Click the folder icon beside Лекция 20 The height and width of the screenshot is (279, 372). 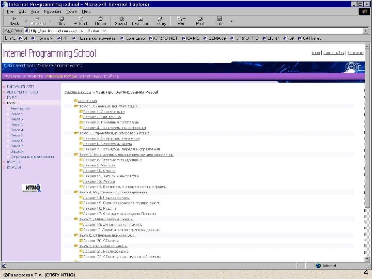[81, 240]
